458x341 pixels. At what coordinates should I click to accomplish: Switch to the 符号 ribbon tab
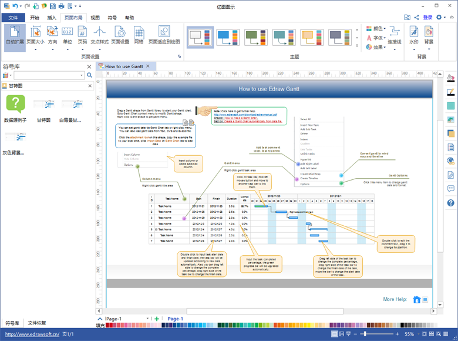tap(112, 18)
